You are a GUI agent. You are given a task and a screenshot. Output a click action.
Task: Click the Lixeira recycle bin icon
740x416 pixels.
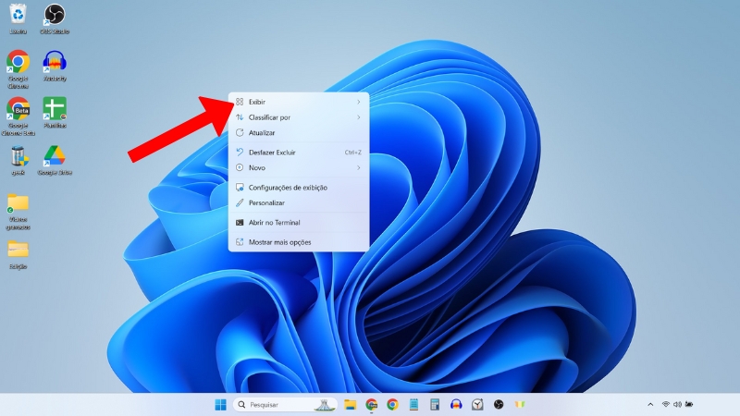18,16
